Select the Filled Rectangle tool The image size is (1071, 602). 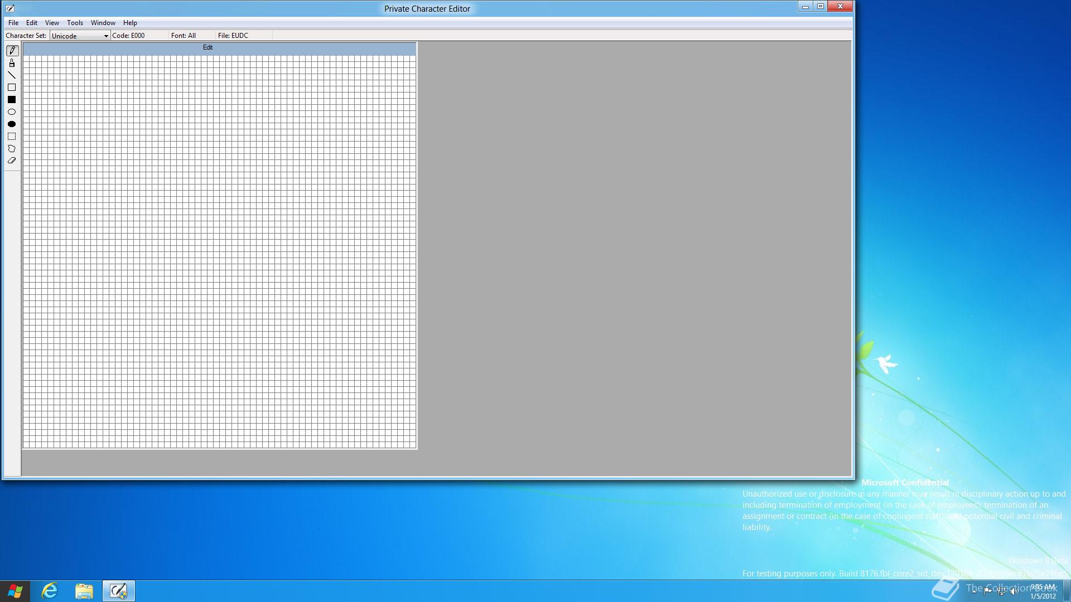[12, 100]
